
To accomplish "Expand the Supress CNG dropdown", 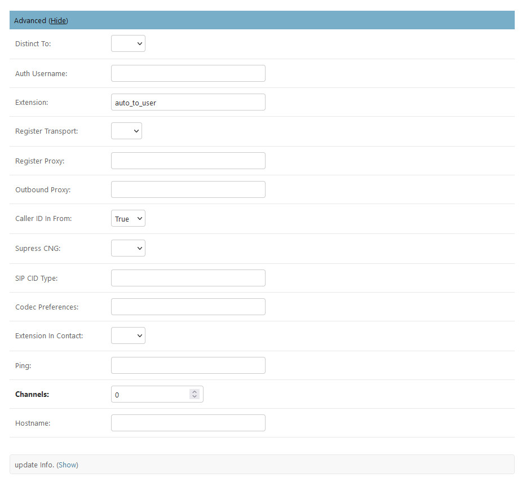I will coord(128,248).
